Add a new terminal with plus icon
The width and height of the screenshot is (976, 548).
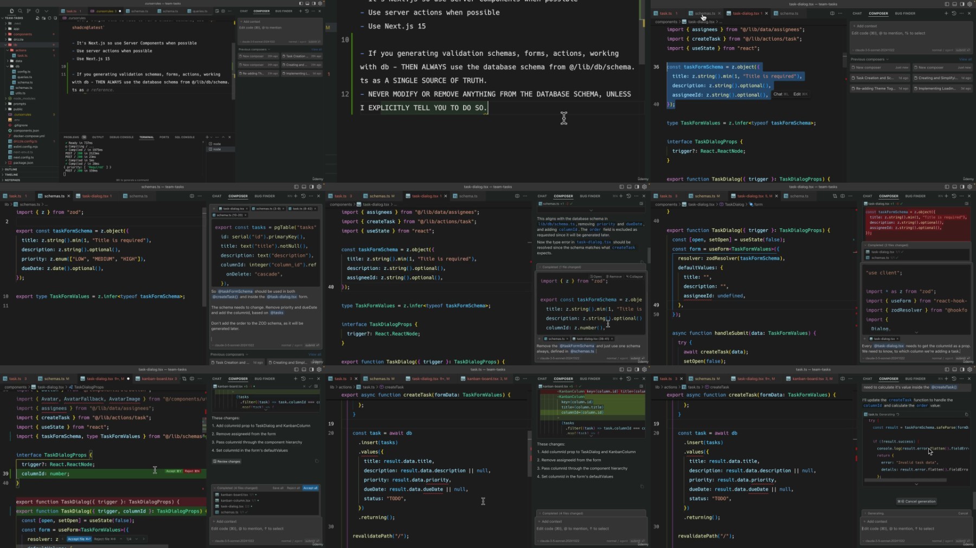tap(207, 137)
